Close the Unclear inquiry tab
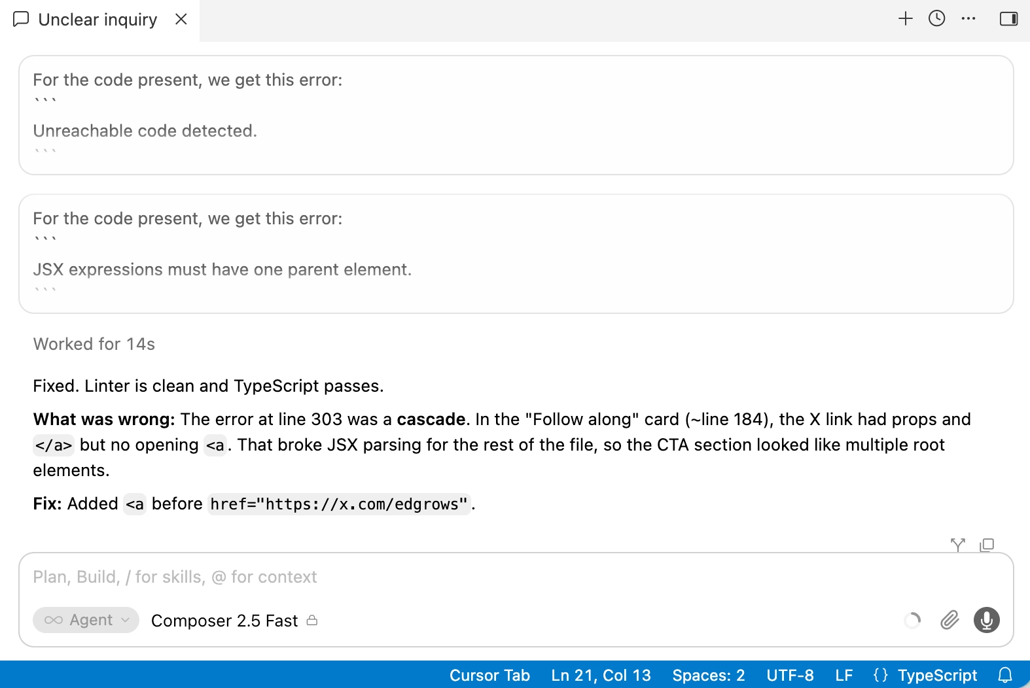 click(x=181, y=19)
